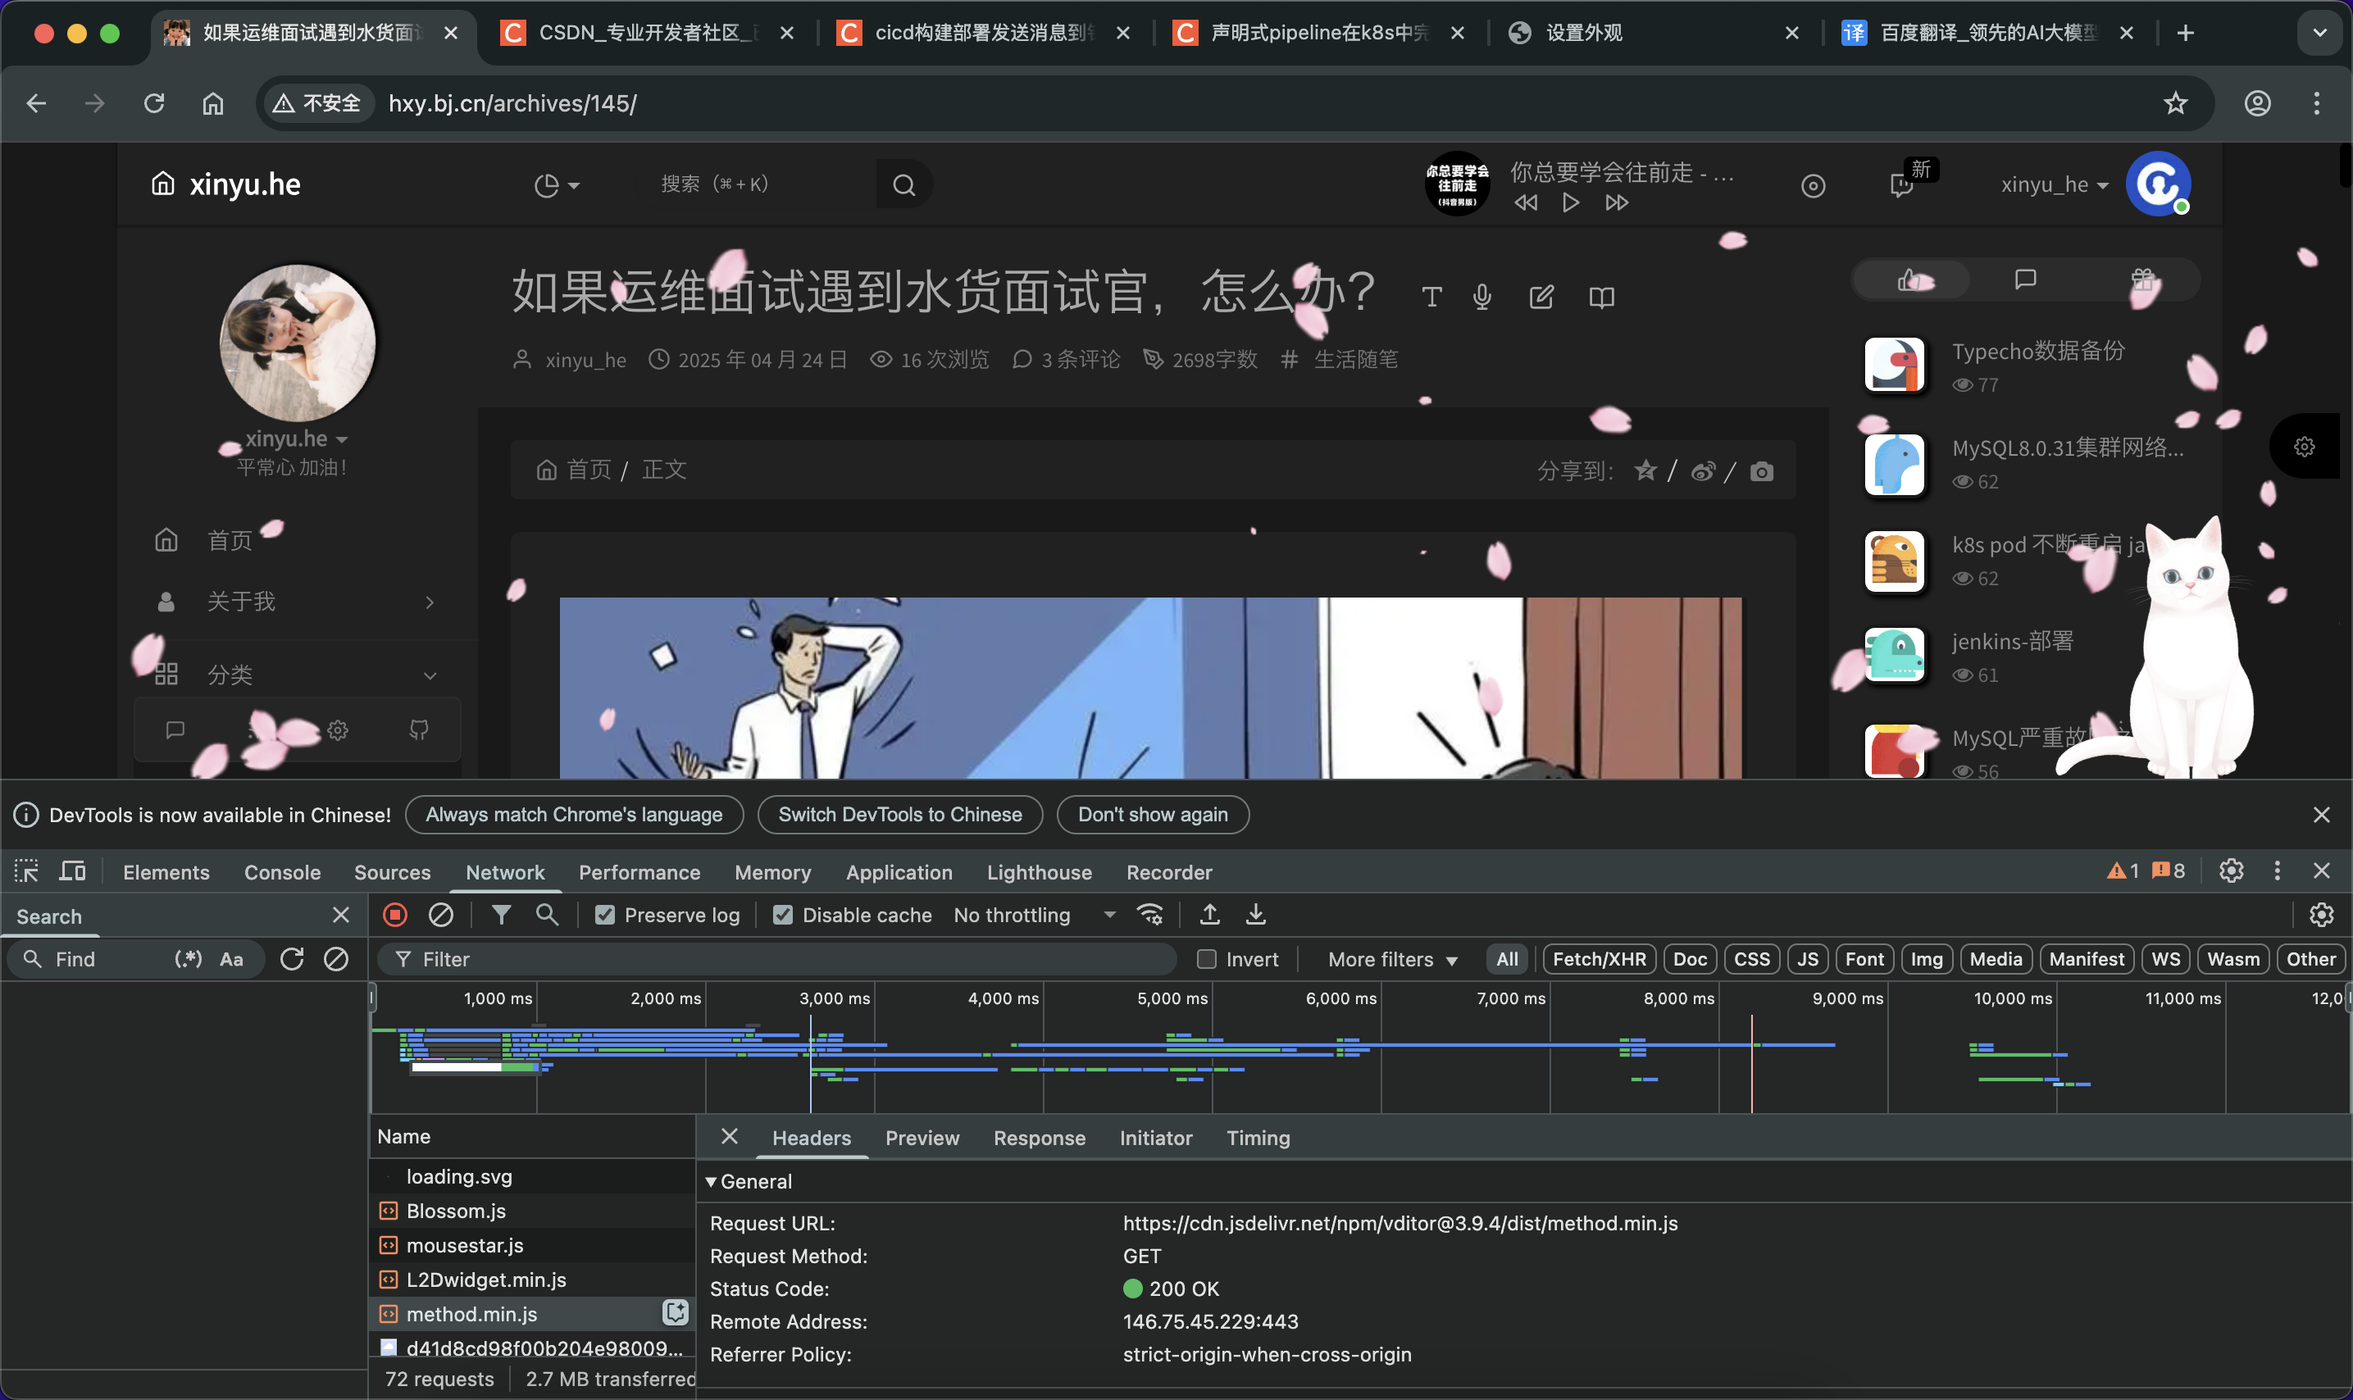Click the DevTools inspect element icon
2353x1400 pixels.
click(26, 870)
